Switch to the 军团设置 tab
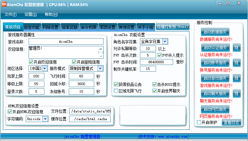The height and width of the screenshot is (141, 248). pyautogui.click(x=107, y=27)
